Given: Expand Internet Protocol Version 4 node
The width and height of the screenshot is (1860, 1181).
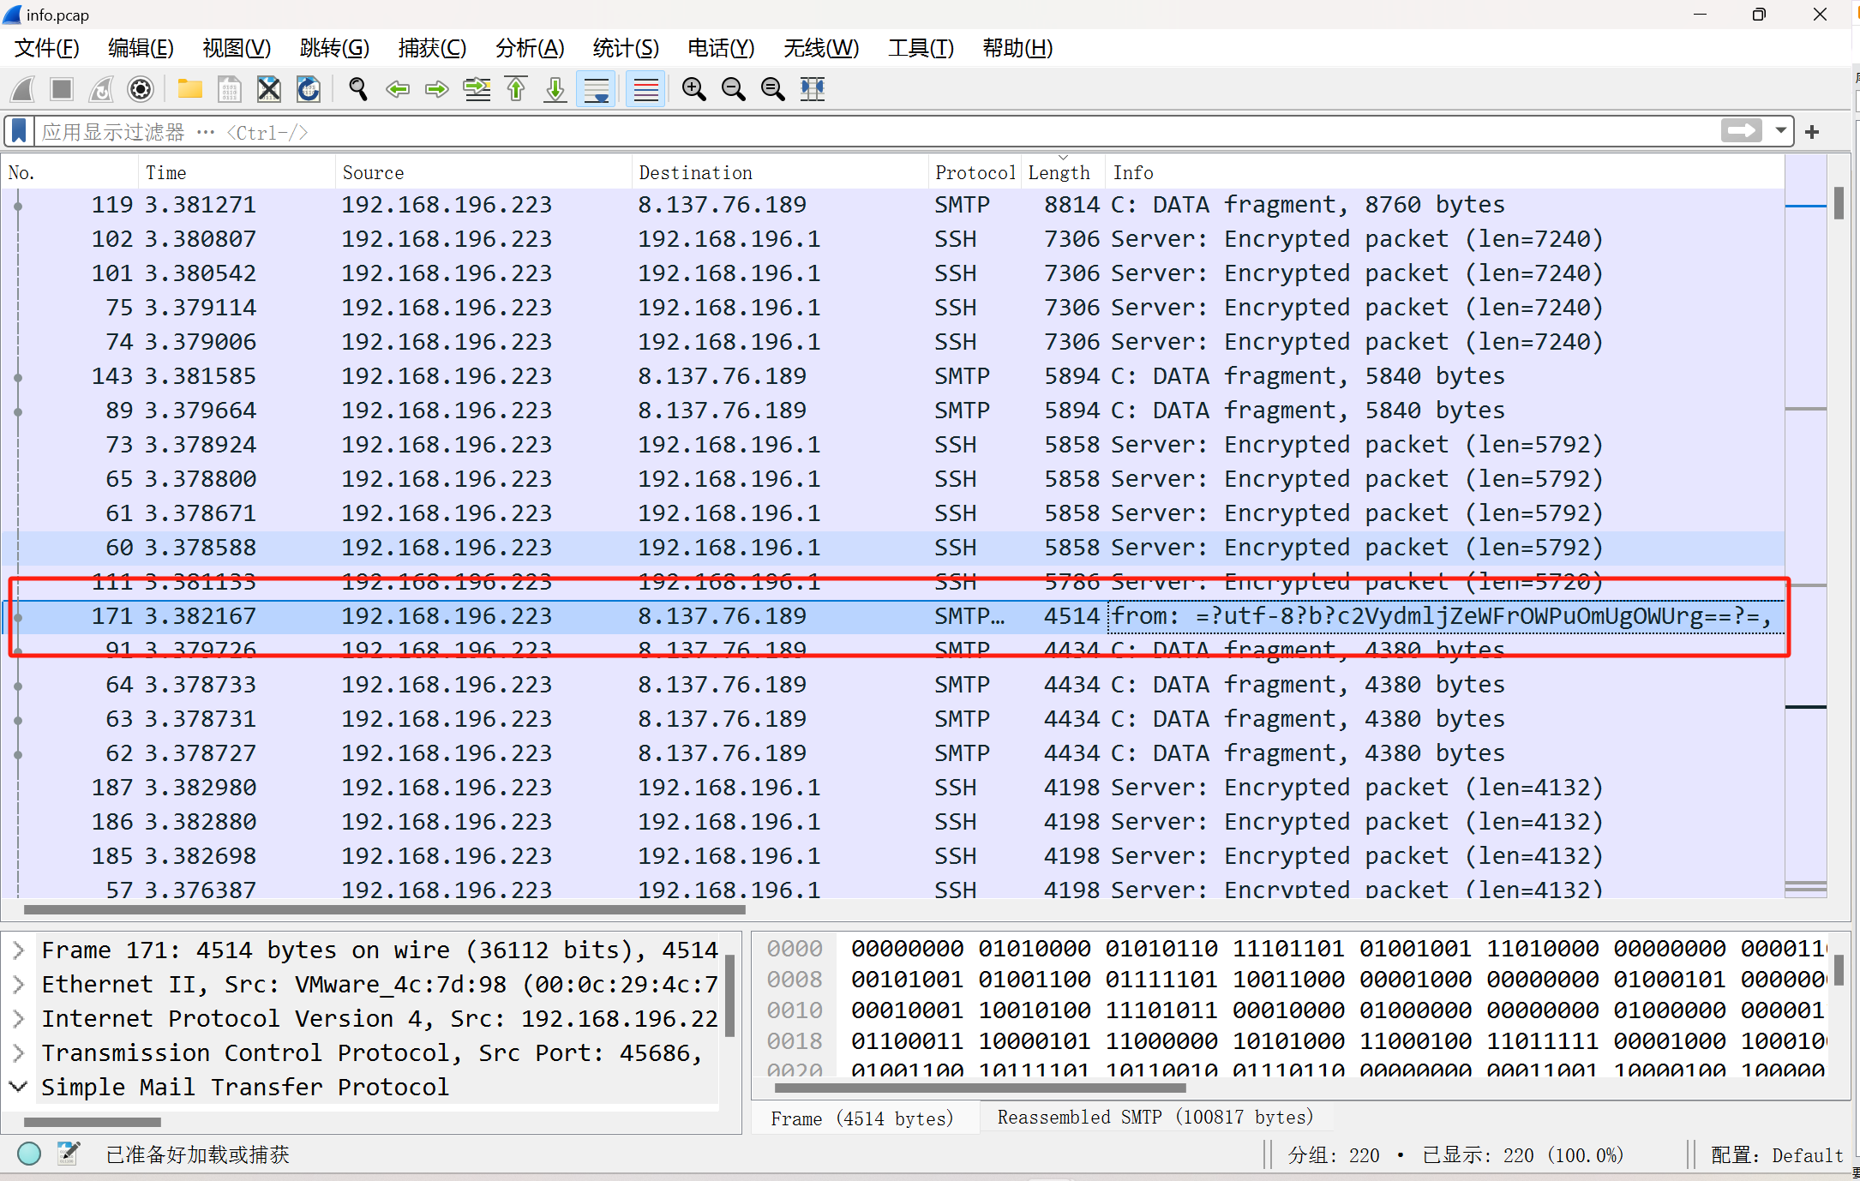Looking at the screenshot, I should point(18,1018).
